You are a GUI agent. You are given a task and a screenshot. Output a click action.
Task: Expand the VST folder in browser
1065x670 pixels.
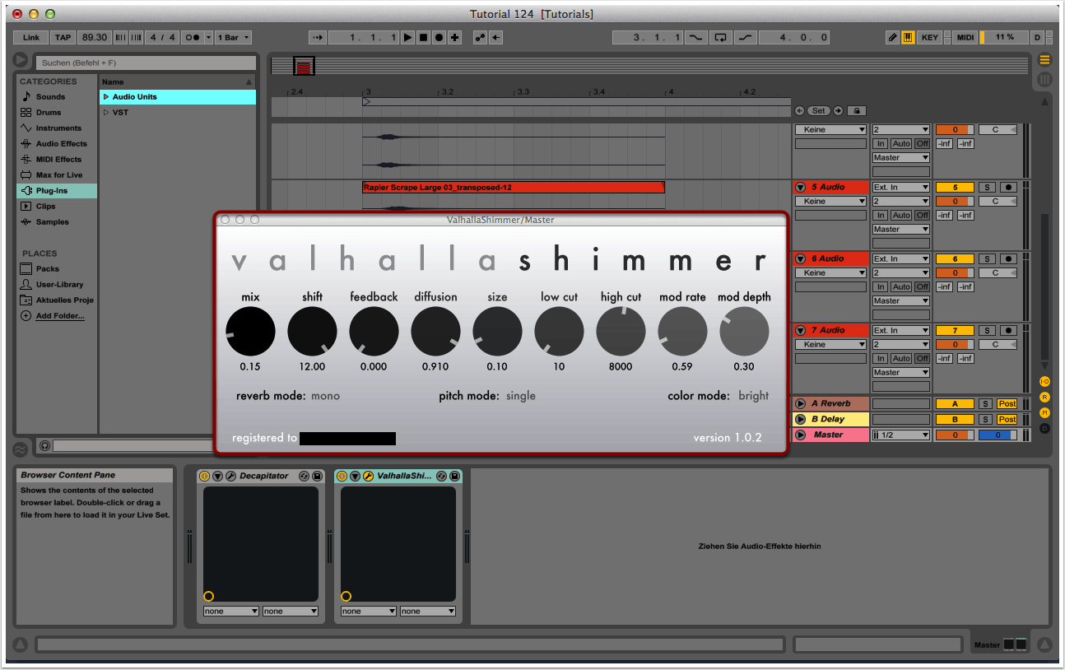106,113
